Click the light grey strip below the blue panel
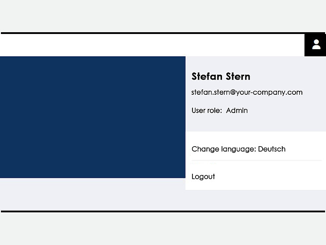 tap(92, 194)
